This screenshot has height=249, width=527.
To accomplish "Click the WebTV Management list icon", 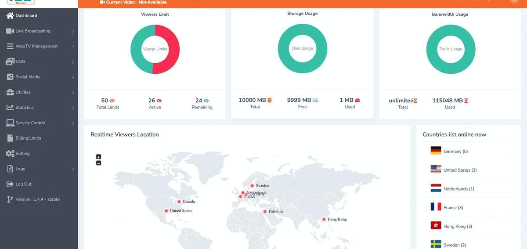I will point(10,46).
